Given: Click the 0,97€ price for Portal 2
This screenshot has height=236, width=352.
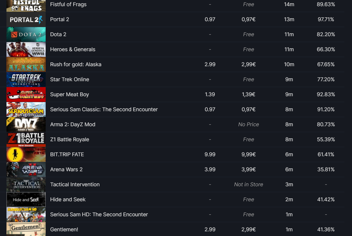Looking at the screenshot, I should (248, 19).
